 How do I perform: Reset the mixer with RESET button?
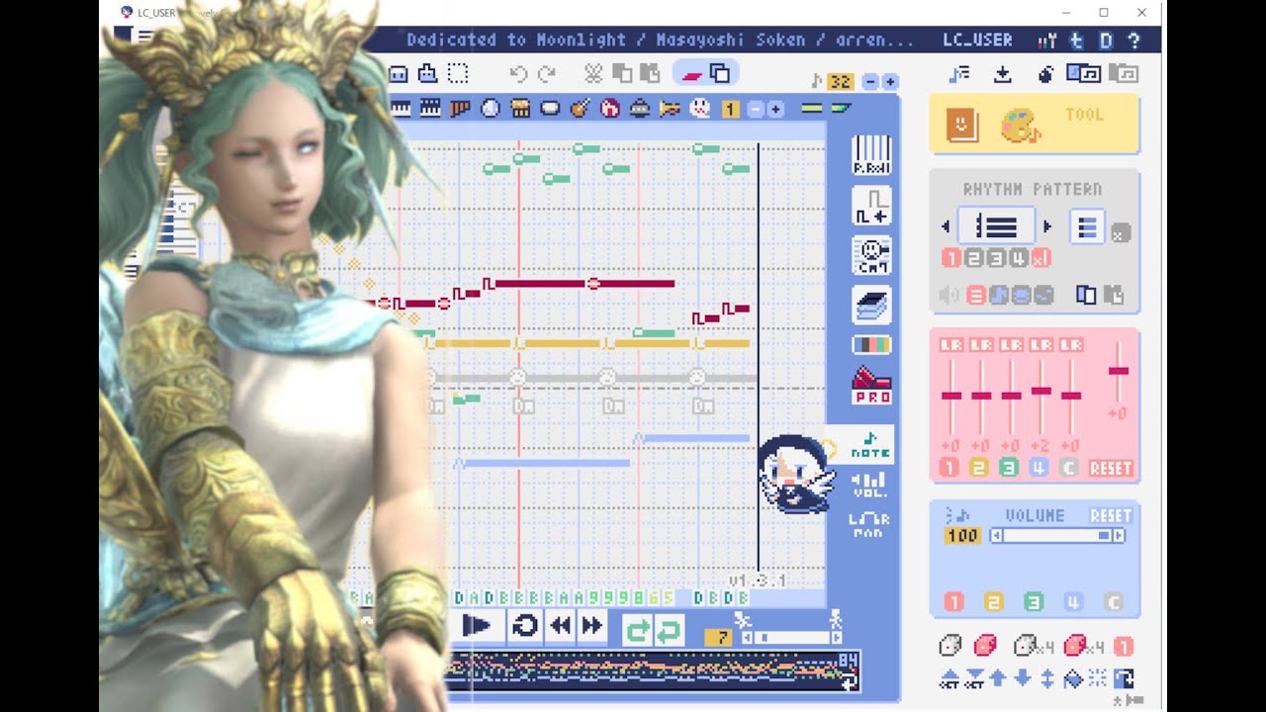[x=1111, y=469]
